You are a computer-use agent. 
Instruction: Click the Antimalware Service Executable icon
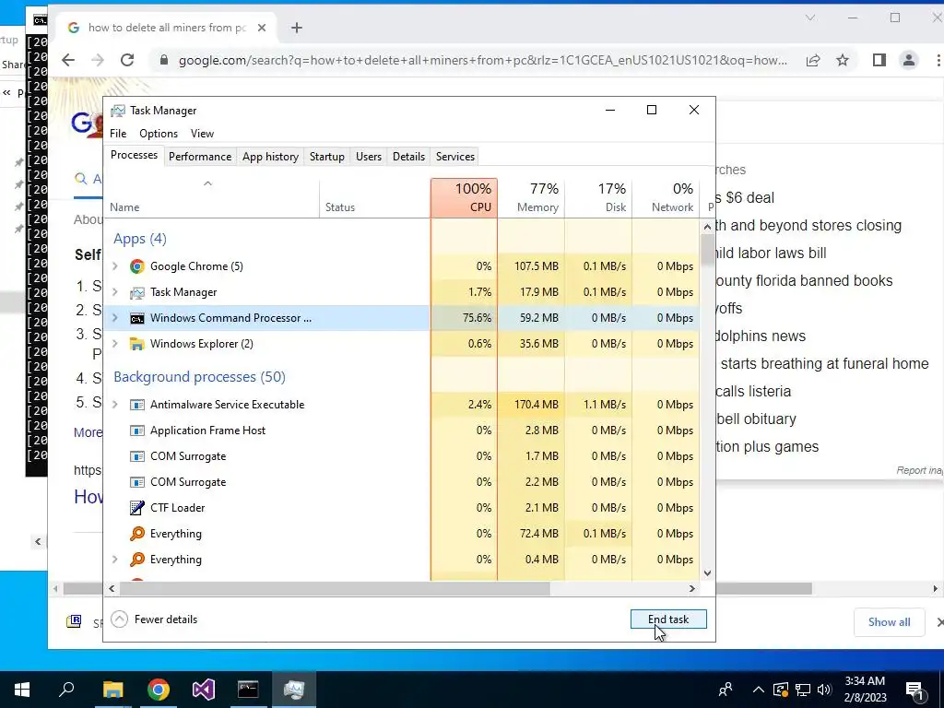137,405
